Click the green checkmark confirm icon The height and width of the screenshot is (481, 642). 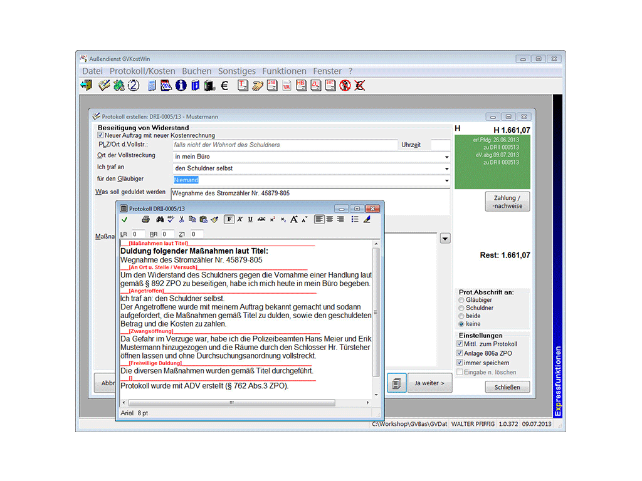(x=125, y=219)
